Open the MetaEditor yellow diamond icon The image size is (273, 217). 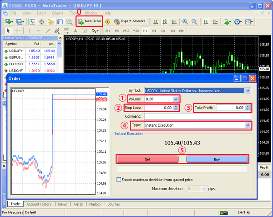pos(107,22)
